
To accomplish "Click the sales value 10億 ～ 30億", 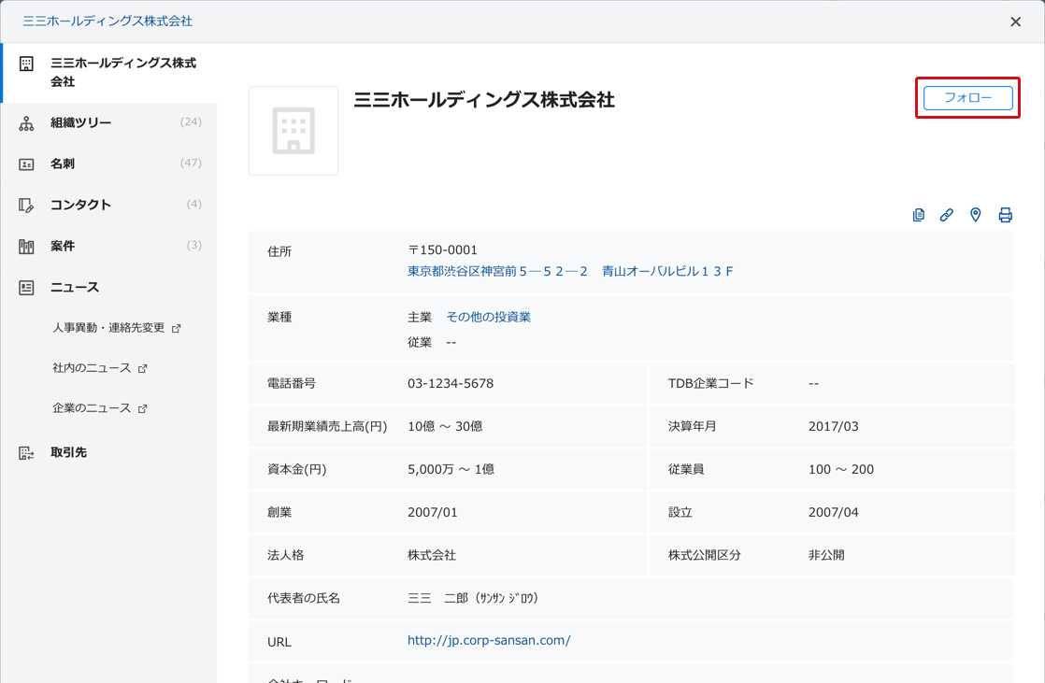I will tap(445, 426).
